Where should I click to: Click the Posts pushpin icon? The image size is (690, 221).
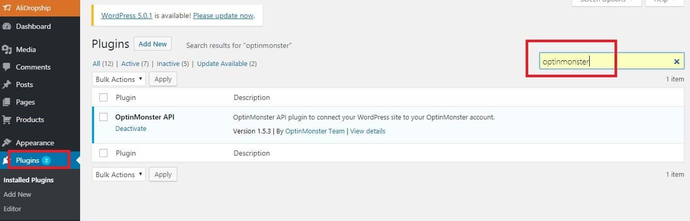7,84
